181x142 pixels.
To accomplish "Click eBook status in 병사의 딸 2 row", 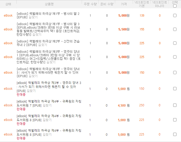I will [x=8, y=16].
